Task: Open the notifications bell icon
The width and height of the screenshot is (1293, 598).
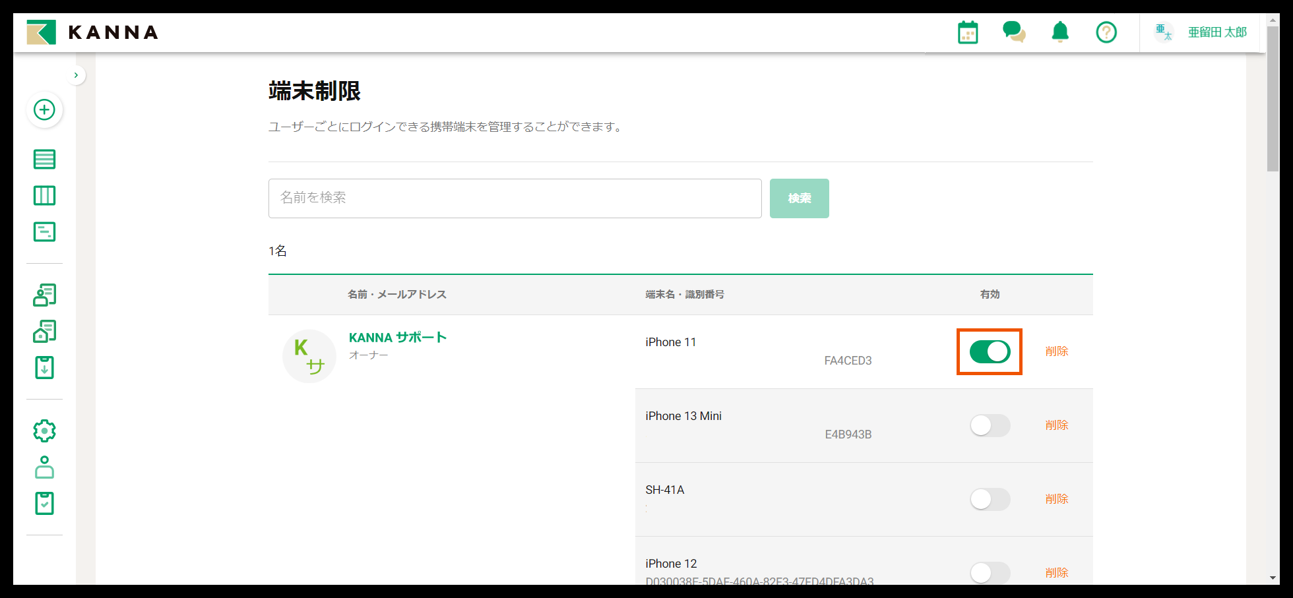Action: pyautogui.click(x=1059, y=32)
